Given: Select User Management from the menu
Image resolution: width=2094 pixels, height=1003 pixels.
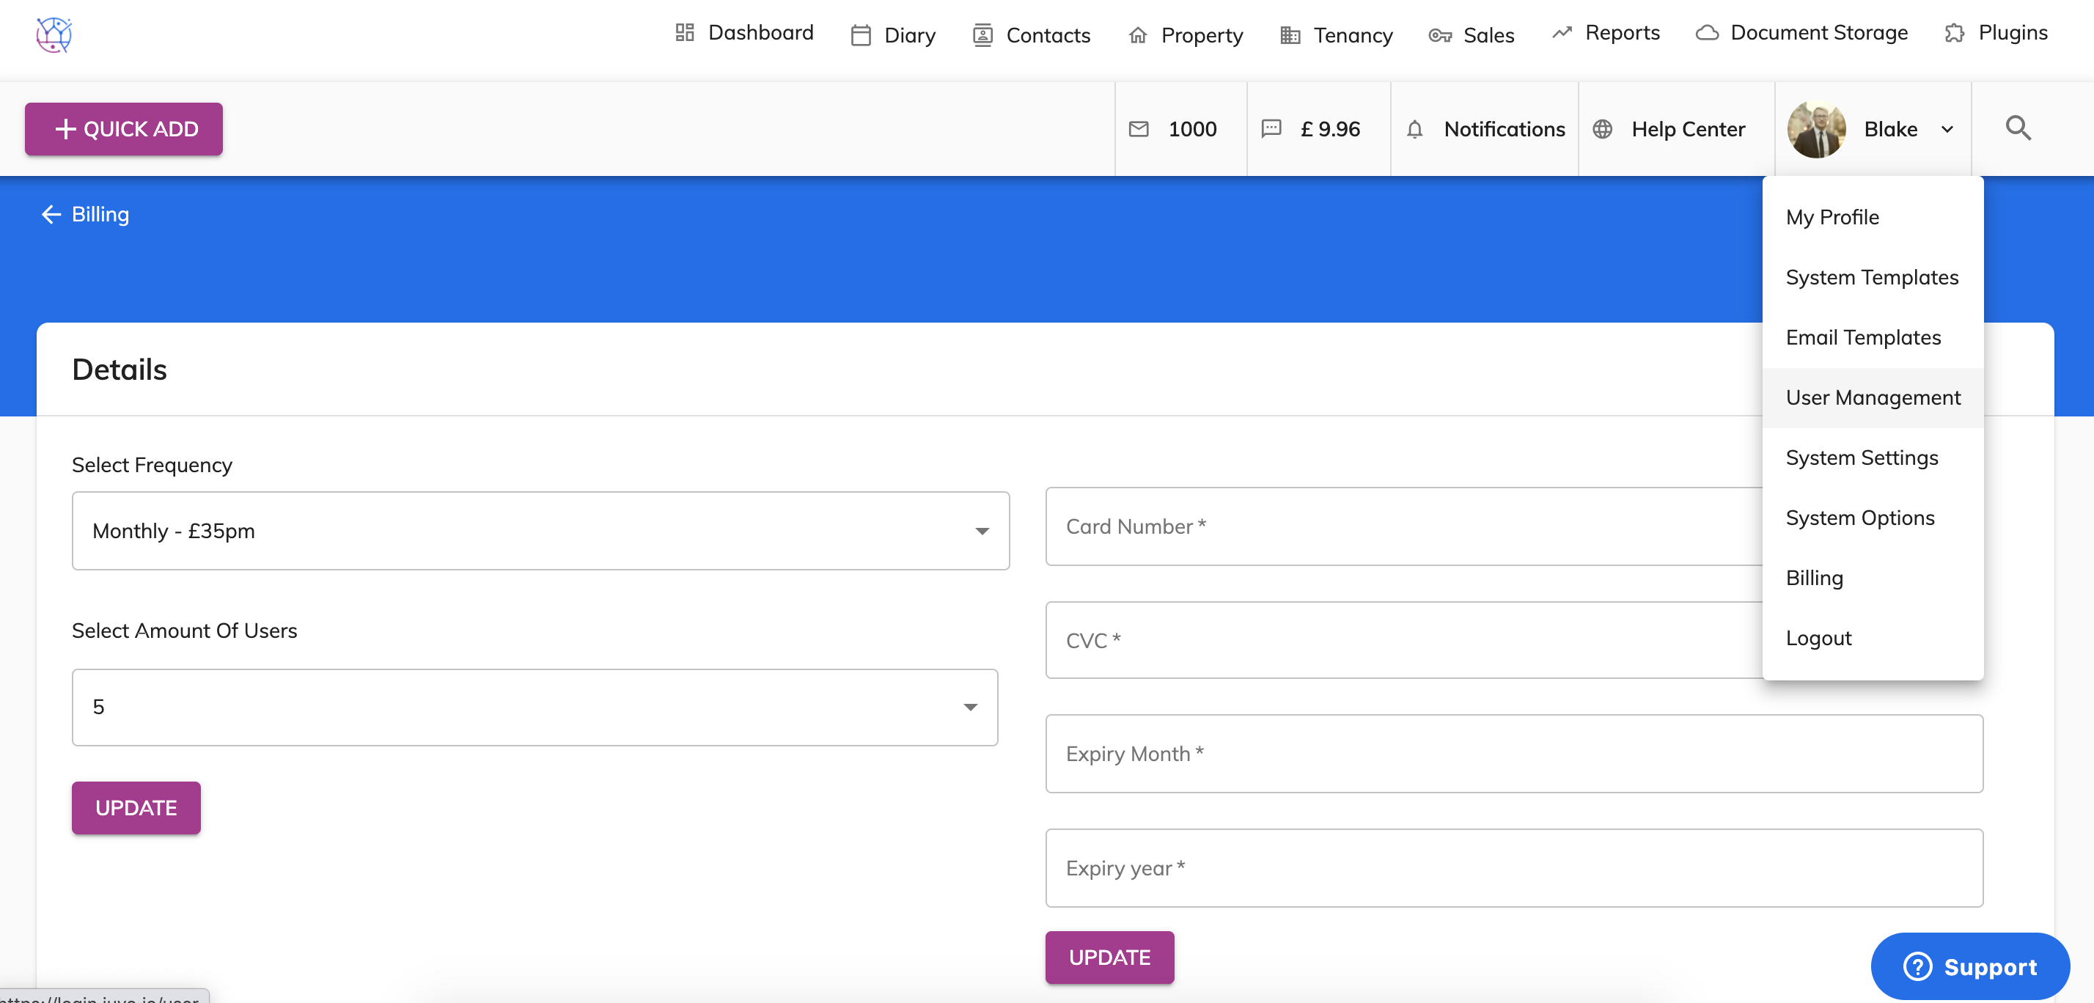Looking at the screenshot, I should click(1873, 397).
